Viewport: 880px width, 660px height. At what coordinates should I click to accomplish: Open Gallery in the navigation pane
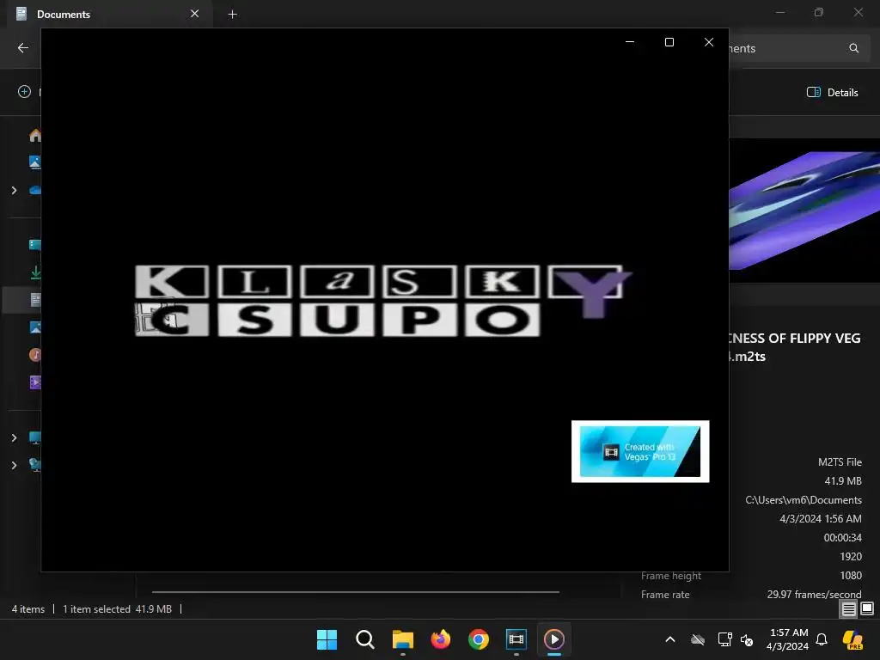[34, 162]
